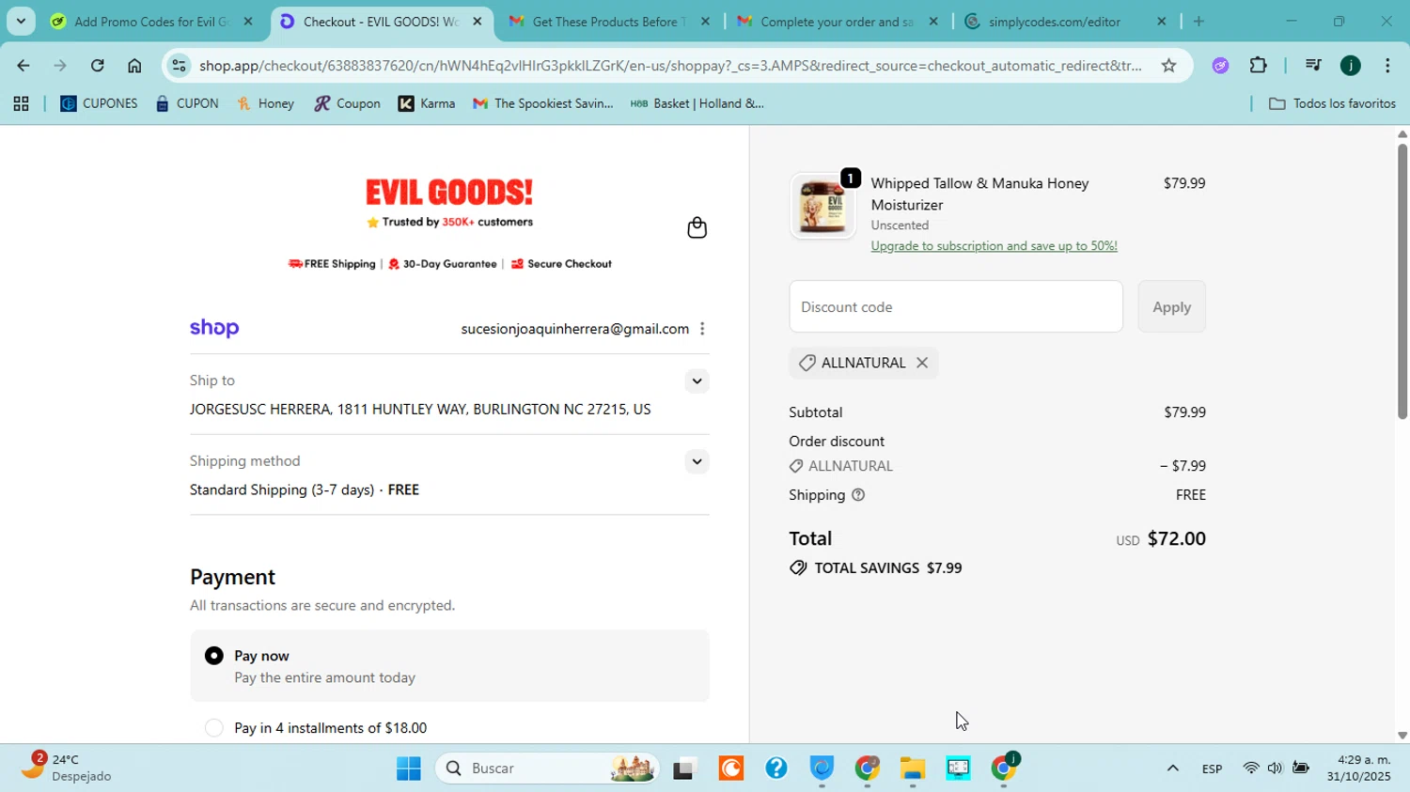Open Todos los favoritos folder
The width and height of the screenshot is (1410, 792).
1332,103
